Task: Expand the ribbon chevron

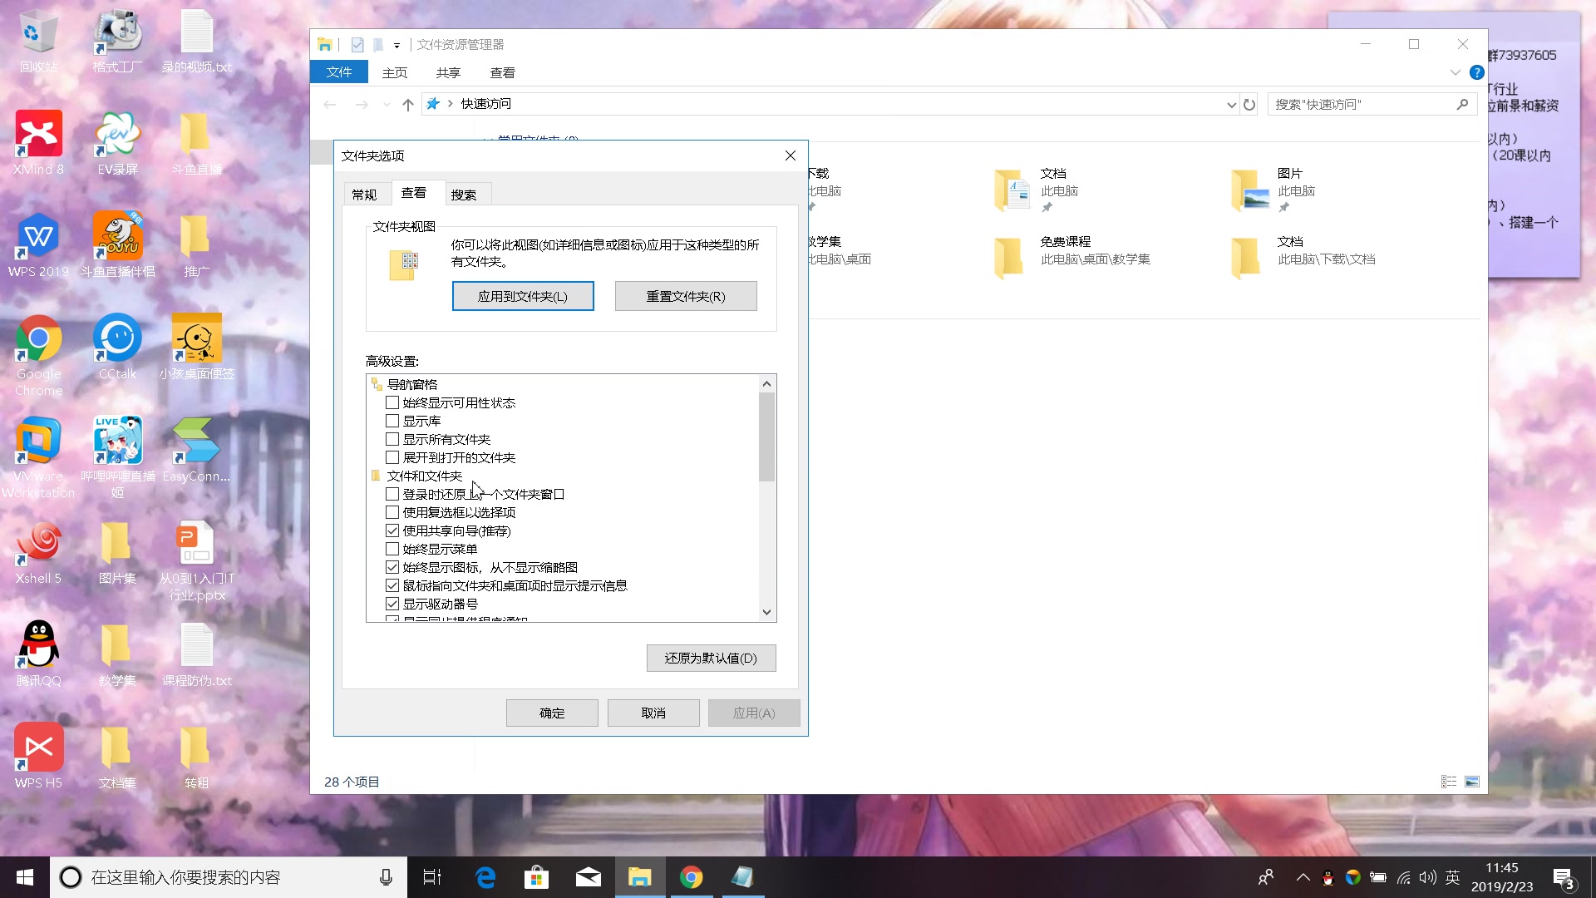Action: 1455,72
